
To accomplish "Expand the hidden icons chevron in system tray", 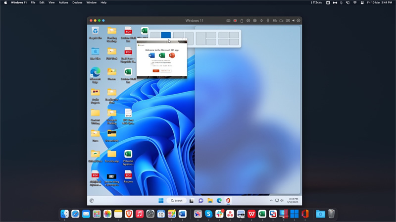I will pos(271,201).
